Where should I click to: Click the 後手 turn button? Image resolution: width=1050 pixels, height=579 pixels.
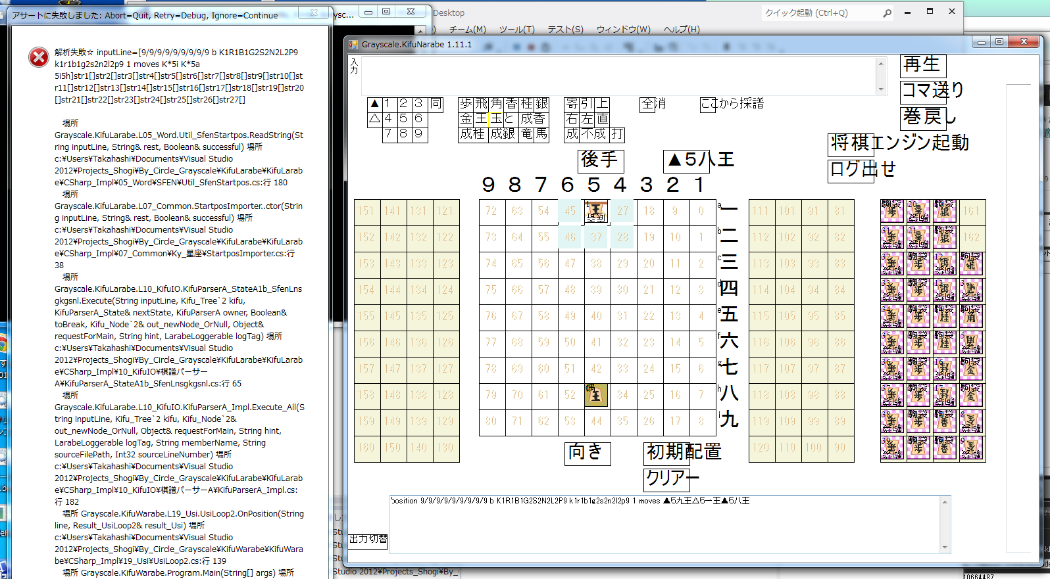point(601,160)
